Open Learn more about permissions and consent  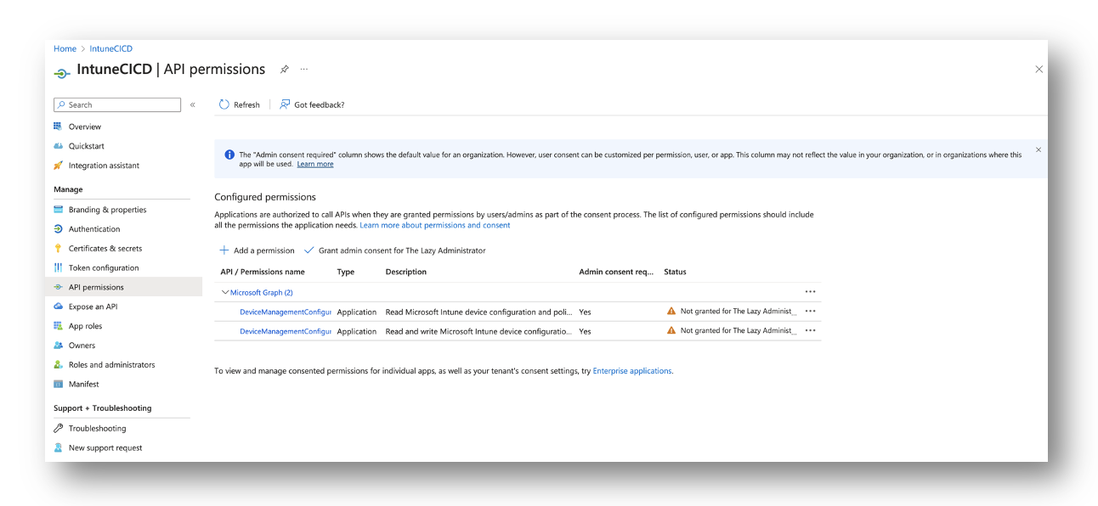(435, 226)
